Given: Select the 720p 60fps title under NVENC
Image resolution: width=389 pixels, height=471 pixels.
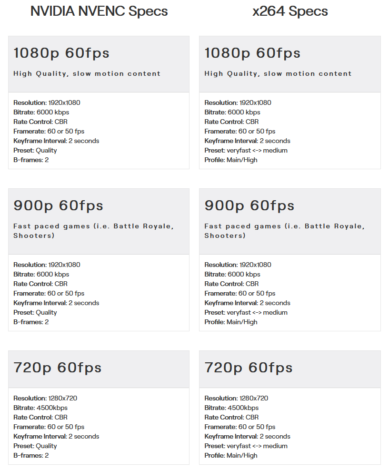Looking at the screenshot, I should click(57, 368).
